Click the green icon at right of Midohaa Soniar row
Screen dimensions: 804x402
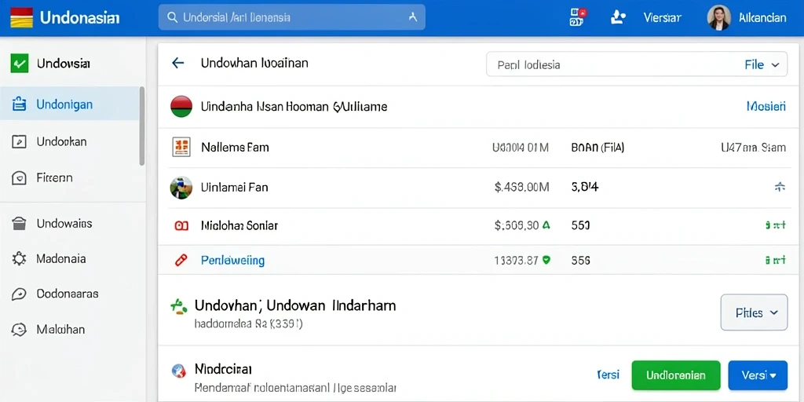click(775, 225)
